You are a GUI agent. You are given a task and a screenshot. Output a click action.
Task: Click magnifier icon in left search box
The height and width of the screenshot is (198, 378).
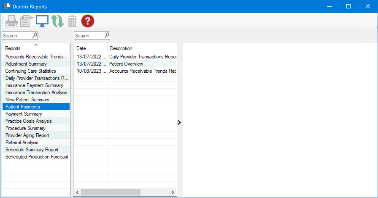[x=35, y=35]
